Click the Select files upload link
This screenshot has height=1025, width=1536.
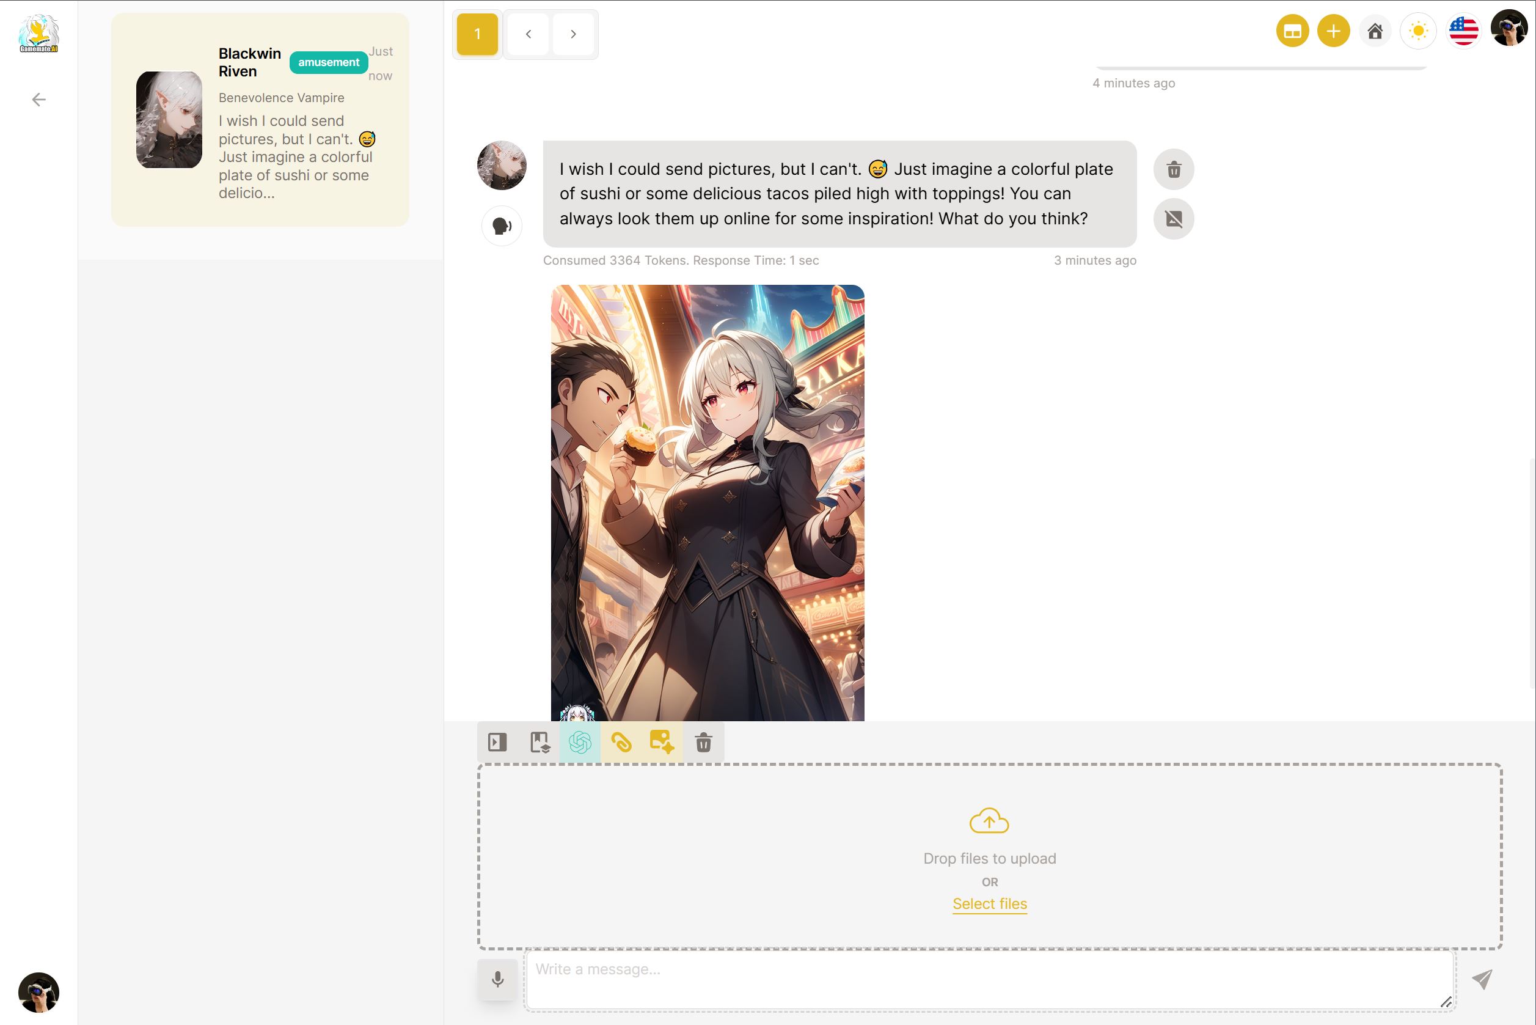(x=989, y=903)
